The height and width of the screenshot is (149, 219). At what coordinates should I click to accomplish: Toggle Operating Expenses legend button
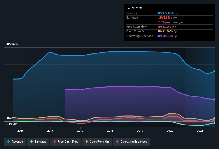click(132, 142)
